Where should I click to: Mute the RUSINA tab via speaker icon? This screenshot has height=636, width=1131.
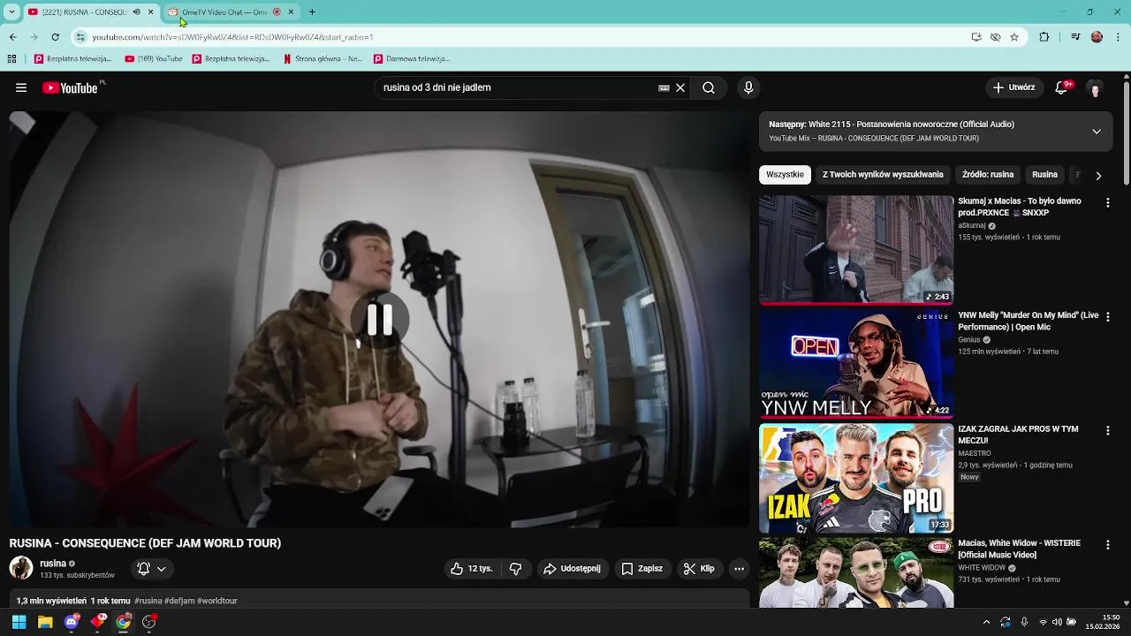coord(136,12)
